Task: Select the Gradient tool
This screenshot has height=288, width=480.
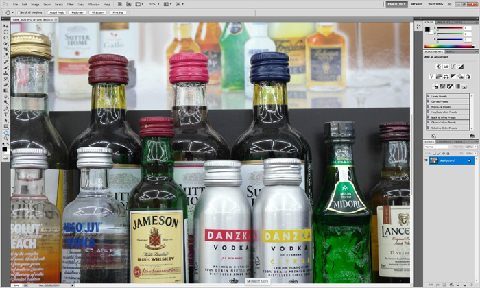Action: pos(5,91)
